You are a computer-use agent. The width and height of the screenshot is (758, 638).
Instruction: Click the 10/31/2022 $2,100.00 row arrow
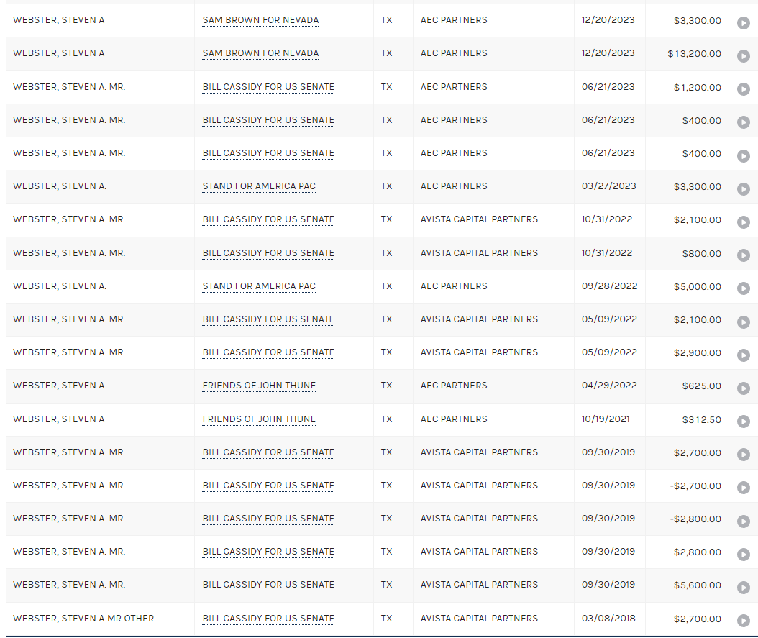coord(743,222)
